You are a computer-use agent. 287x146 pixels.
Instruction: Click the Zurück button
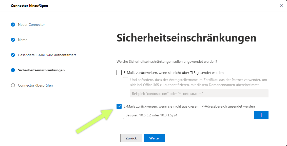tap(131, 138)
